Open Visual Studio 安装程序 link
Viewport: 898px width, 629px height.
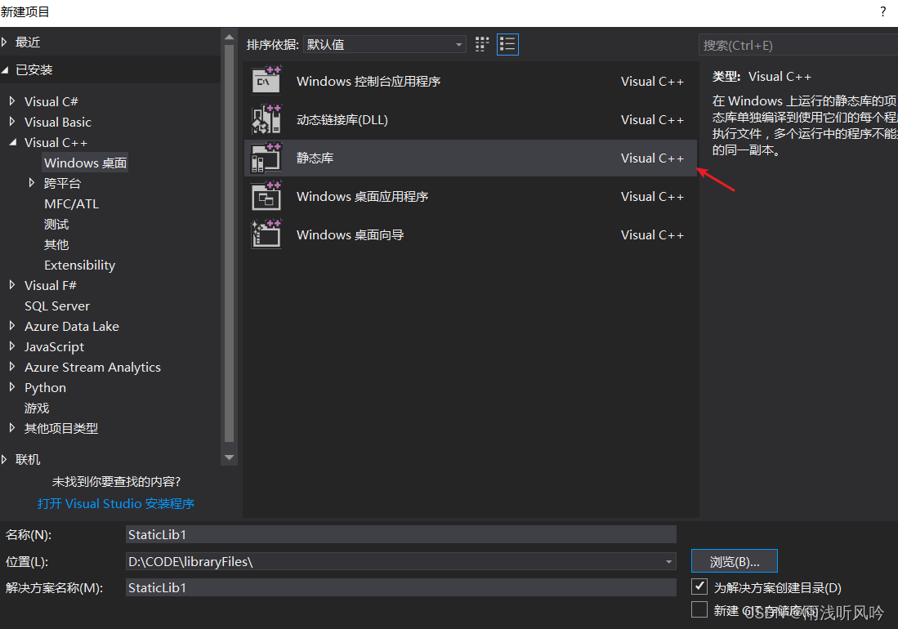tap(116, 504)
